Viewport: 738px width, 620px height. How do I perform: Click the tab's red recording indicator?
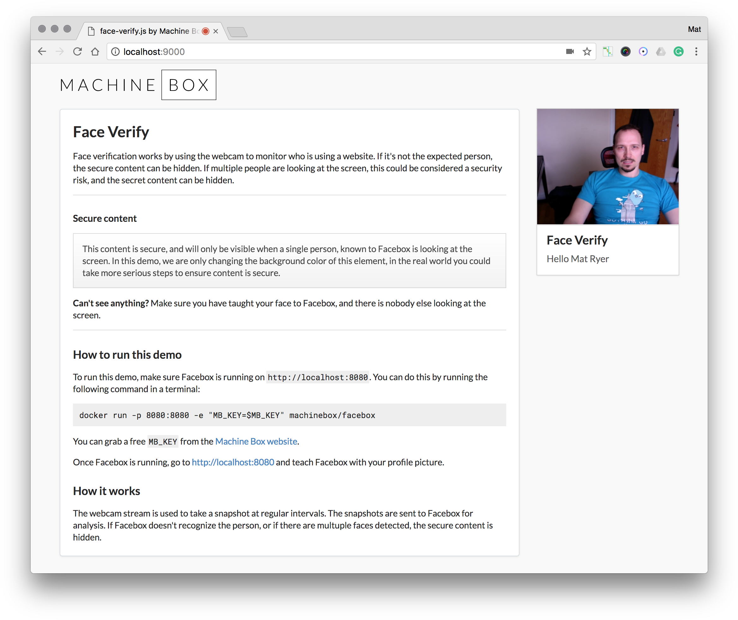click(x=206, y=31)
